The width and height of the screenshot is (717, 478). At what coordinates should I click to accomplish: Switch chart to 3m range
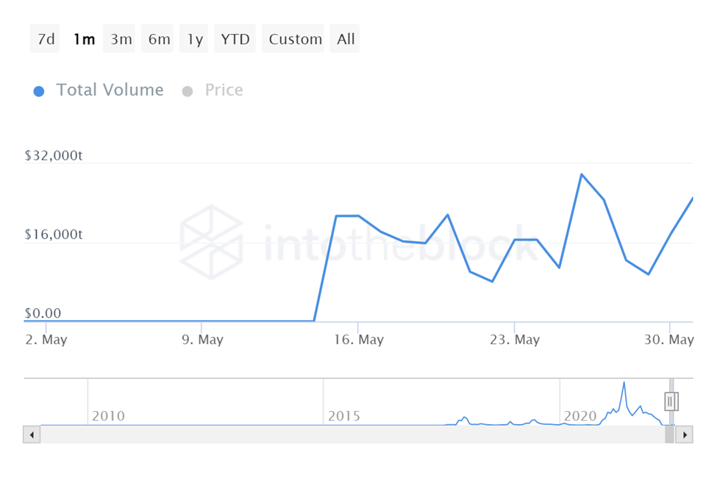click(x=121, y=39)
